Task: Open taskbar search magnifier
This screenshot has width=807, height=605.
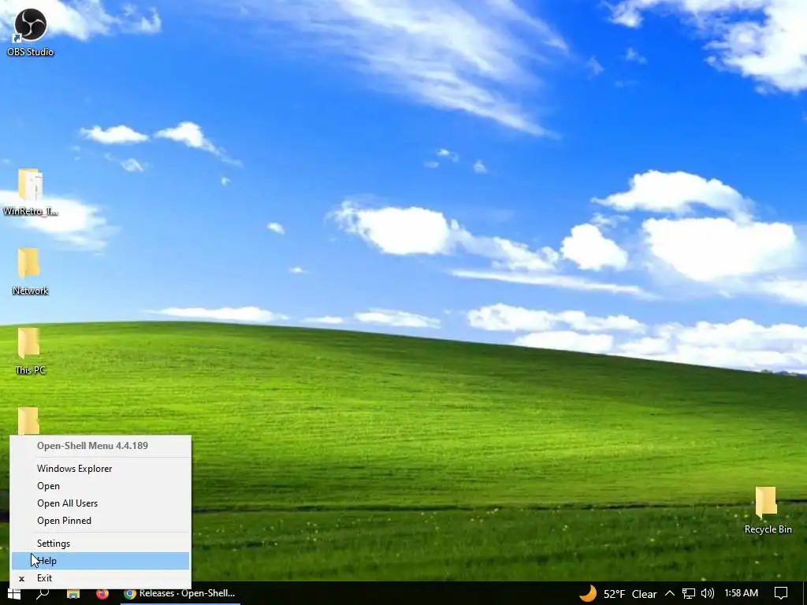Action: point(43,594)
